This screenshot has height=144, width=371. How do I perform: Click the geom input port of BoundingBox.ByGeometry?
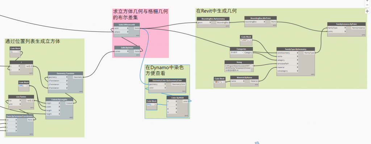pyautogui.click(x=204, y=22)
